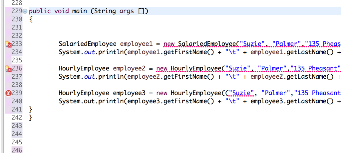This screenshot has width=341, height=153.
Task: Click the quick-fix error marker on line 233
Action: pos(8,44)
